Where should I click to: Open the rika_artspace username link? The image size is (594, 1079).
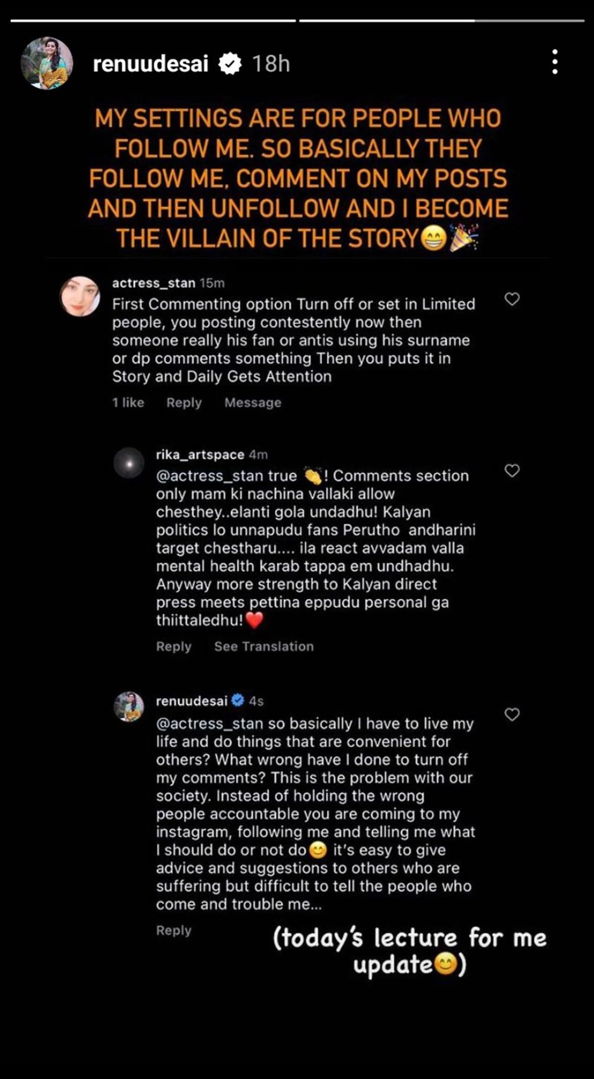pyautogui.click(x=200, y=455)
